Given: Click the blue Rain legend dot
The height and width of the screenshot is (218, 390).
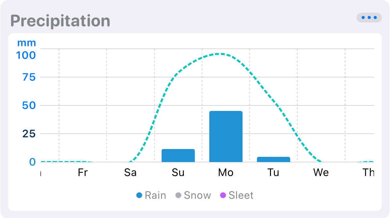Looking at the screenshot, I should [140, 196].
